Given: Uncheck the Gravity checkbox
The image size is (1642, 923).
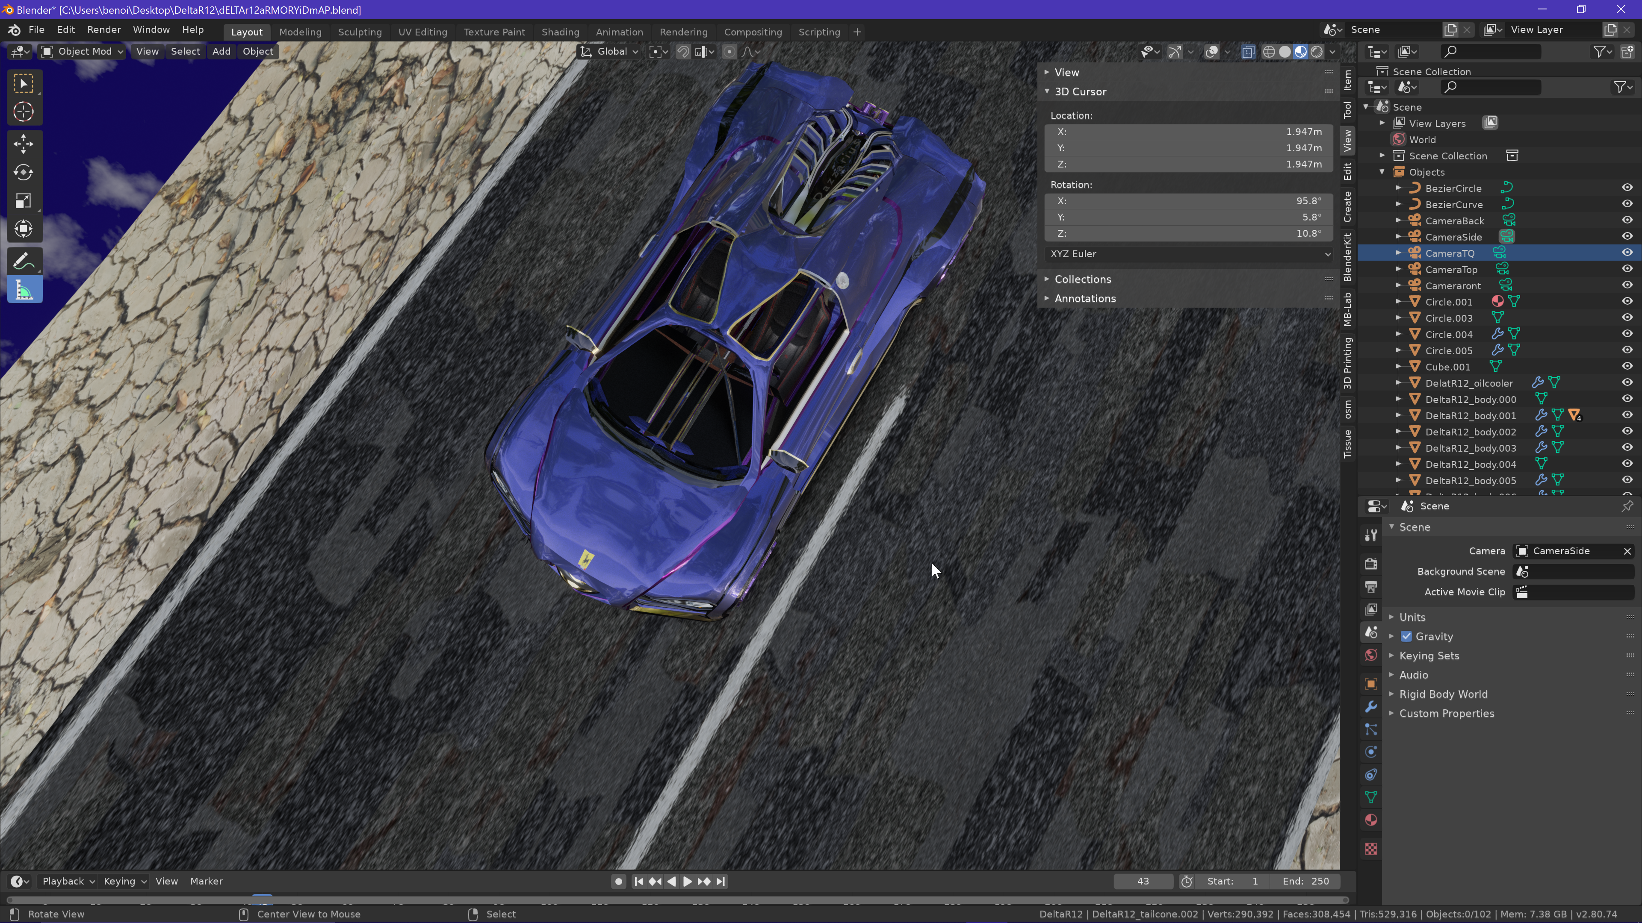Looking at the screenshot, I should coord(1406,636).
